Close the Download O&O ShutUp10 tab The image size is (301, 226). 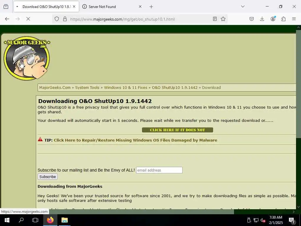[74, 6]
